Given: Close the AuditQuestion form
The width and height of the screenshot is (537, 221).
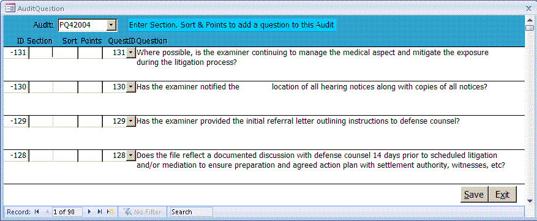Looking at the screenshot, I should click(529, 8).
